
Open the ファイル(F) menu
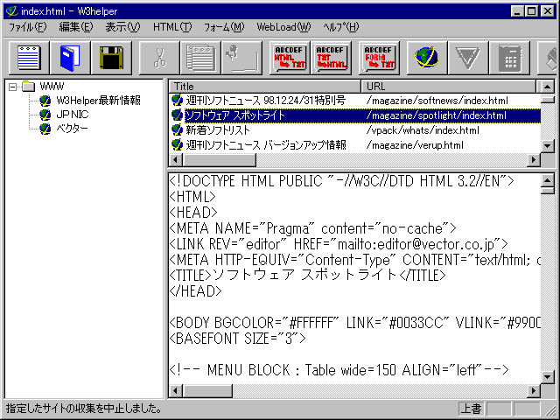pos(27,27)
